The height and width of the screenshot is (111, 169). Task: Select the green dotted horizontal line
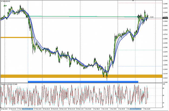[x=140, y=50]
